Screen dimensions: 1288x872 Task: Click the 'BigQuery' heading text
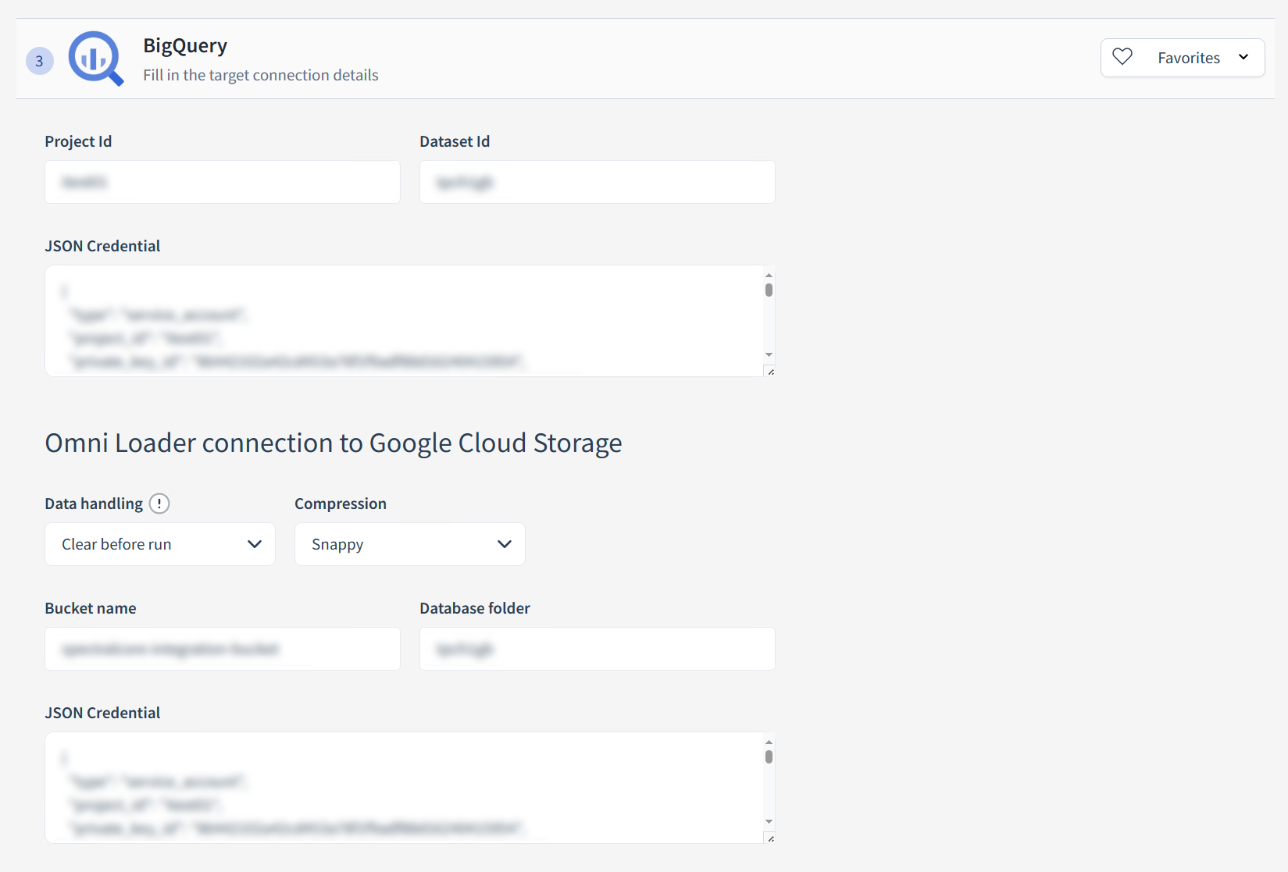click(x=185, y=46)
